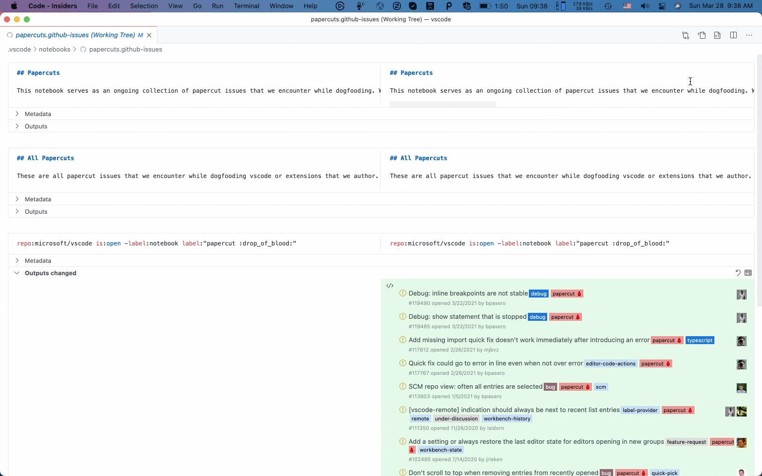This screenshot has width=762, height=476.
Task: Click the swap diff sides toolbar icon
Action: click(685, 35)
